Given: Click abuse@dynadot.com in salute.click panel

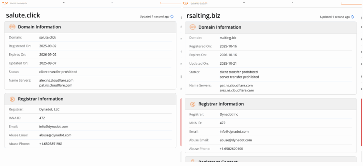Looking at the screenshot, I should tap(55, 135).
